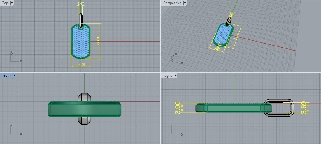Select the 27.00 height dimension in Top view
Image resolution: width=321 pixels, height=144 pixels.
click(98, 41)
